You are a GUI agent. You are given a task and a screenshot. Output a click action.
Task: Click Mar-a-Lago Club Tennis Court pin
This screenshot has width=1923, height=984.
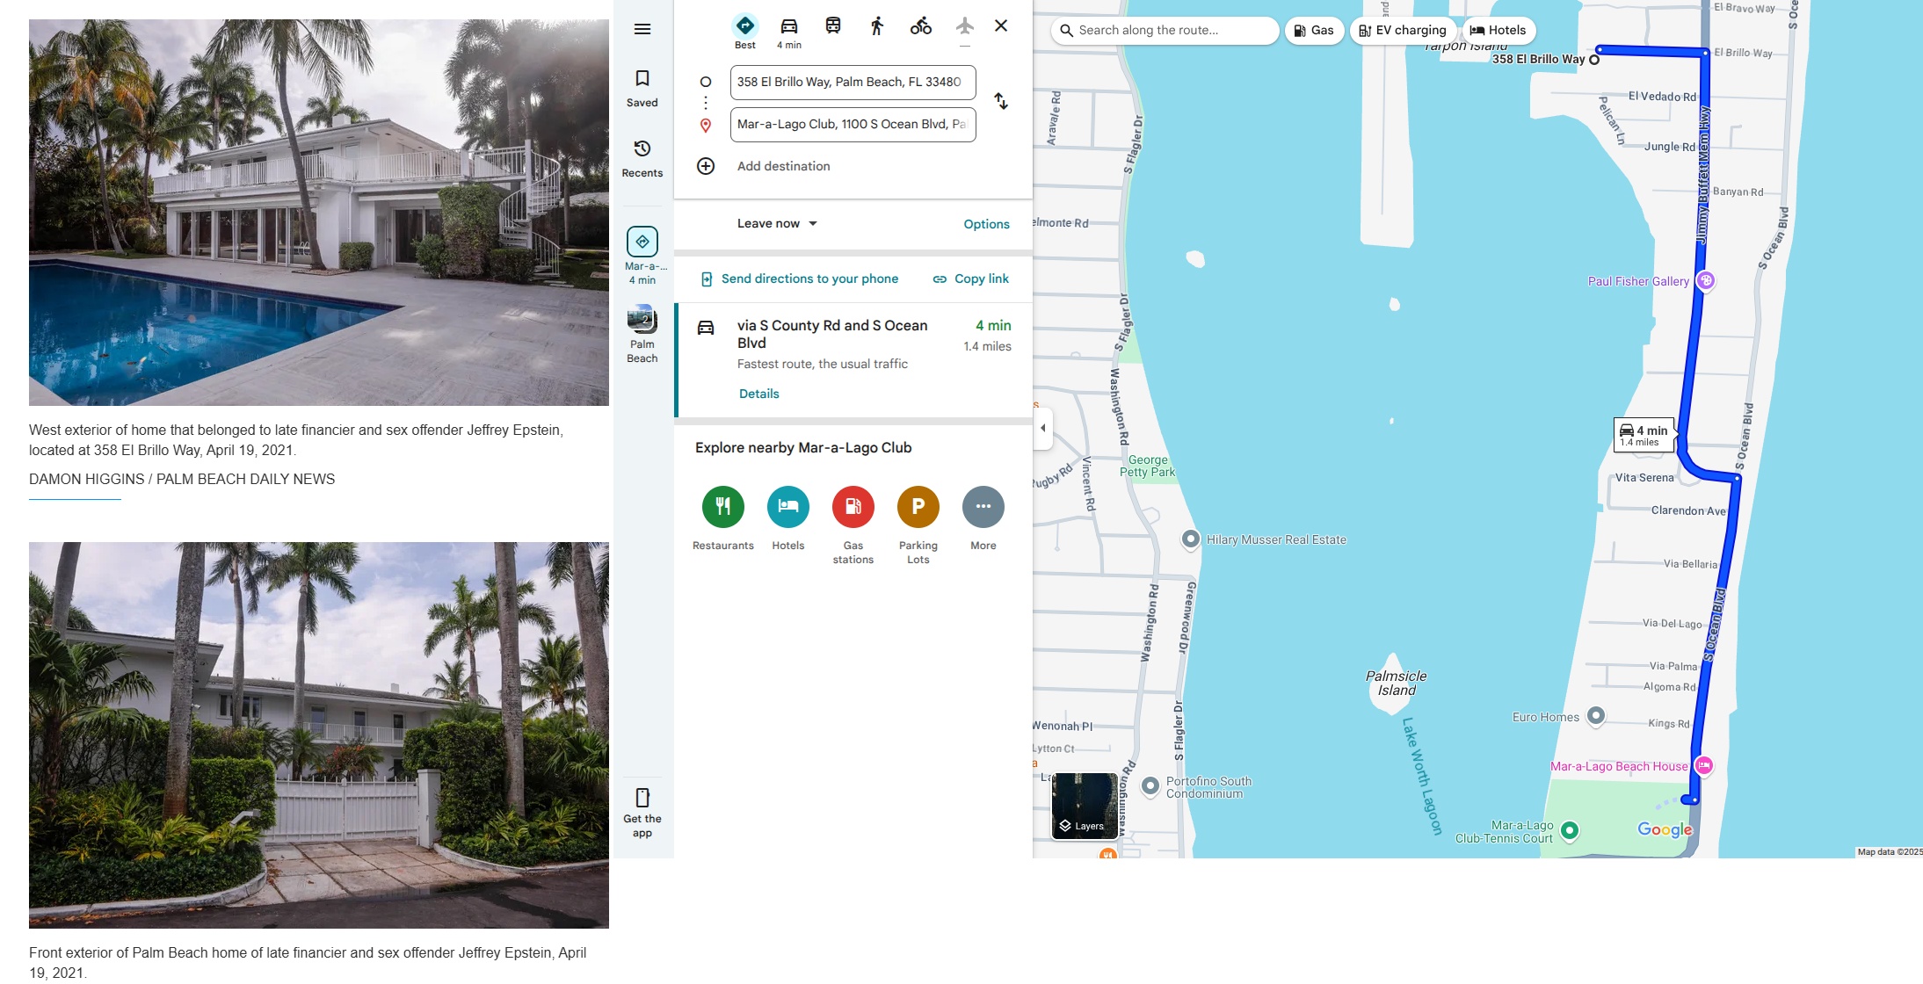pyautogui.click(x=1570, y=829)
